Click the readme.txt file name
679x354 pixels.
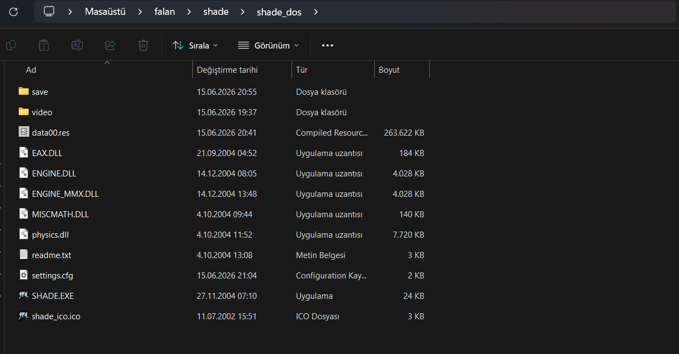pyautogui.click(x=51, y=255)
